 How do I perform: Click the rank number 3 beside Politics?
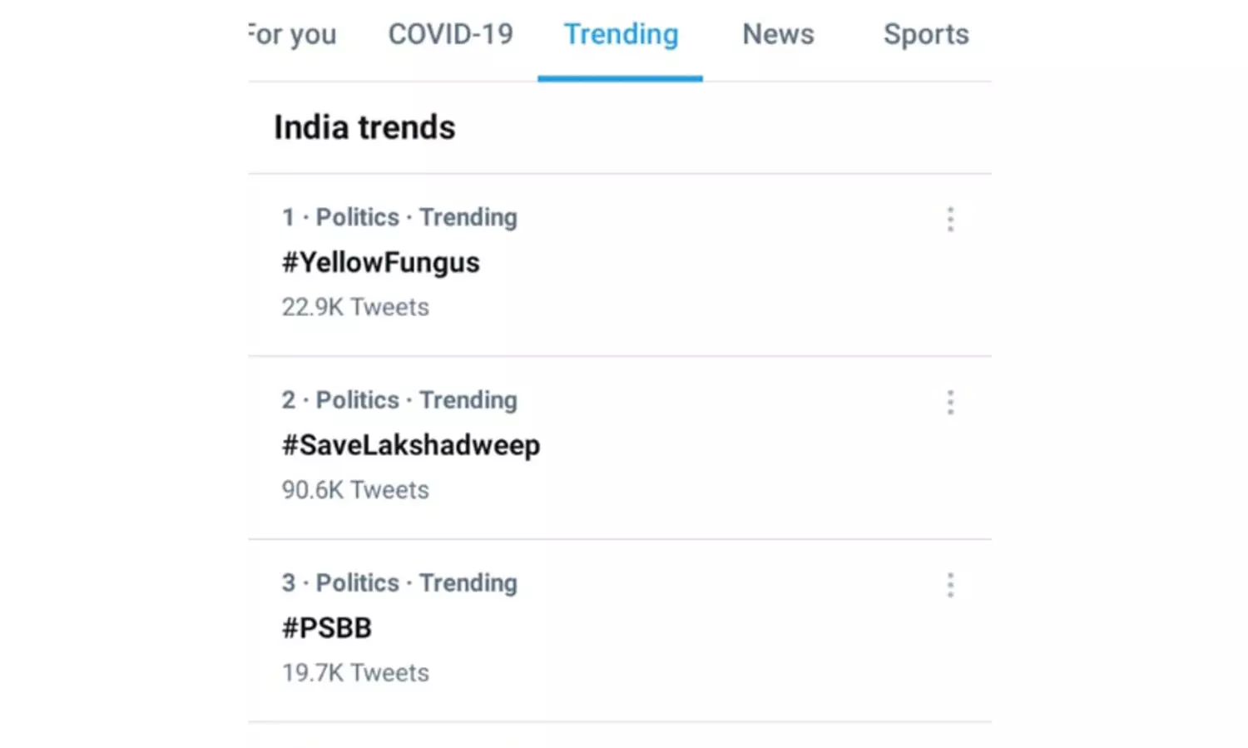click(x=288, y=583)
